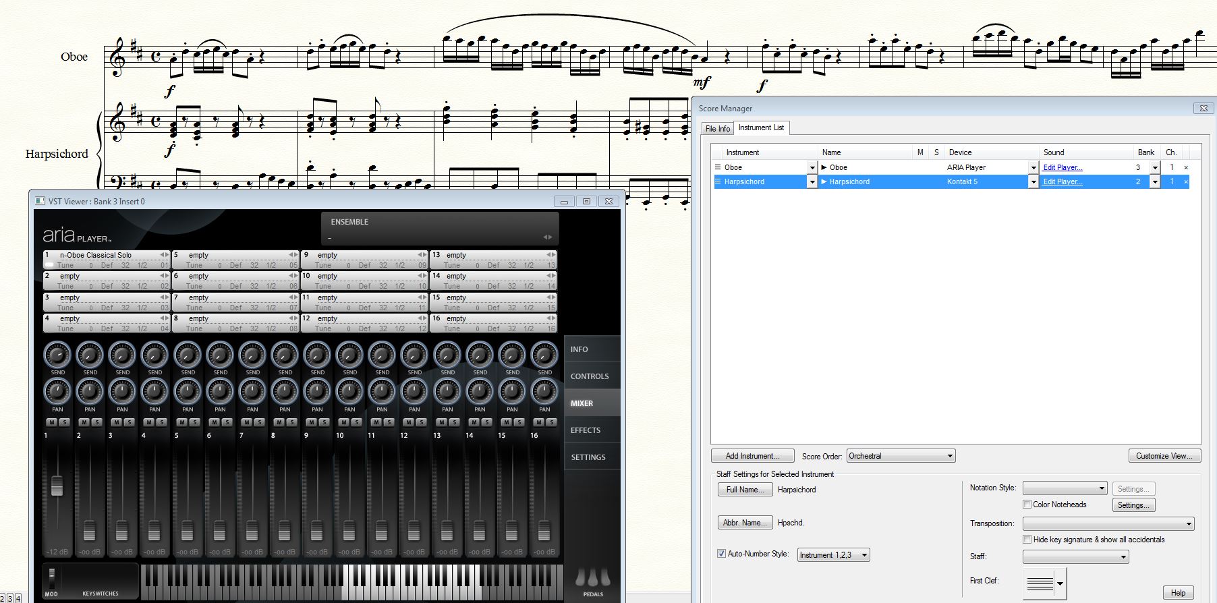The width and height of the screenshot is (1217, 603).
Task: Uncheck the Auto-Number Style checkbox
Action: pyautogui.click(x=721, y=554)
